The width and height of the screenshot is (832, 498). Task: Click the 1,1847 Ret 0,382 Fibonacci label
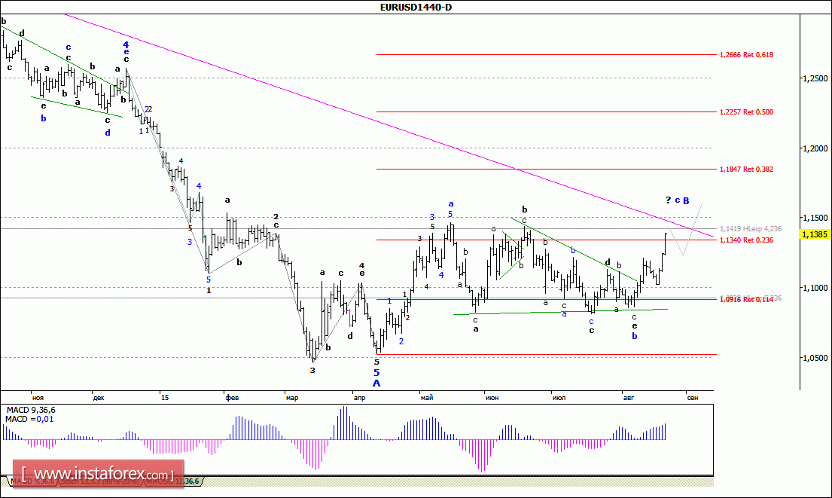pyautogui.click(x=746, y=170)
